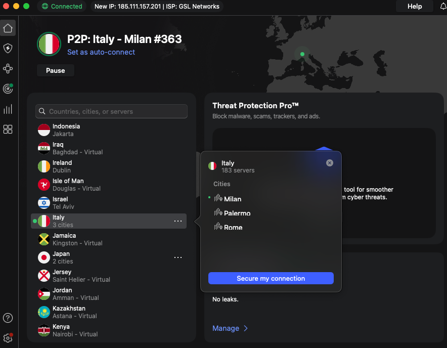Click the Jordan flag icon

click(x=44, y=294)
